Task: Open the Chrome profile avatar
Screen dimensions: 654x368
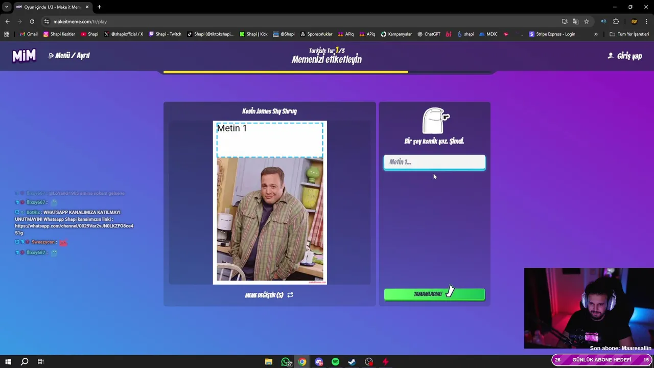Action: pos(634,21)
